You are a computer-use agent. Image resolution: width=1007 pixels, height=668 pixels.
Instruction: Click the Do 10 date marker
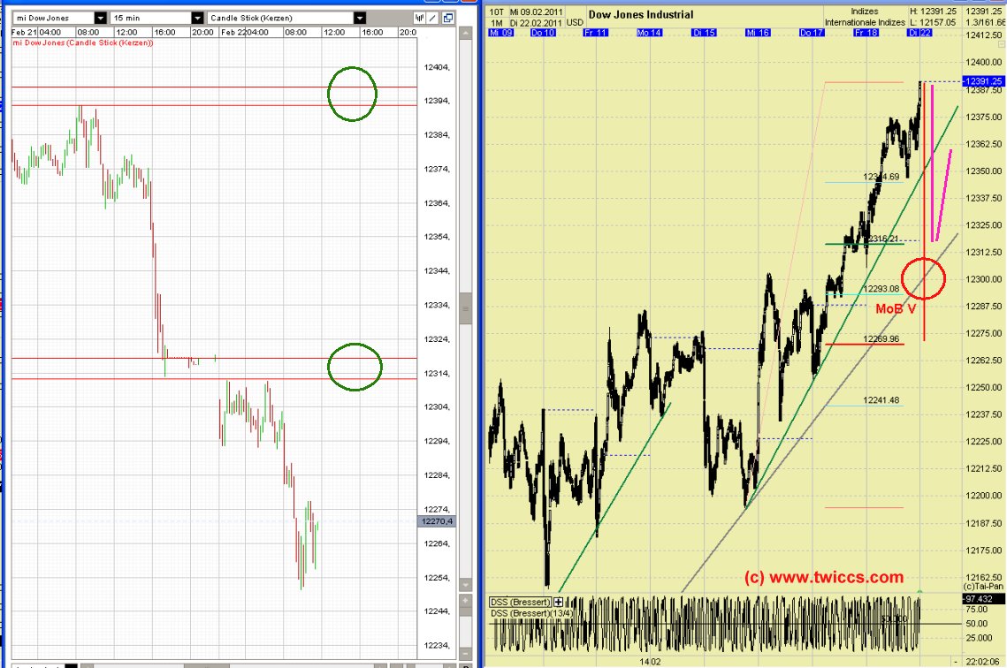pyautogui.click(x=544, y=32)
